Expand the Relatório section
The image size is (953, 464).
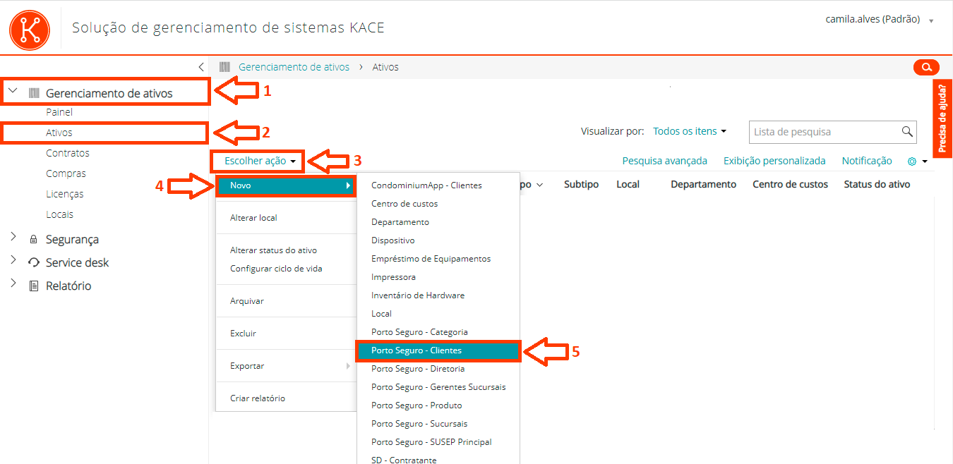pos(13,283)
